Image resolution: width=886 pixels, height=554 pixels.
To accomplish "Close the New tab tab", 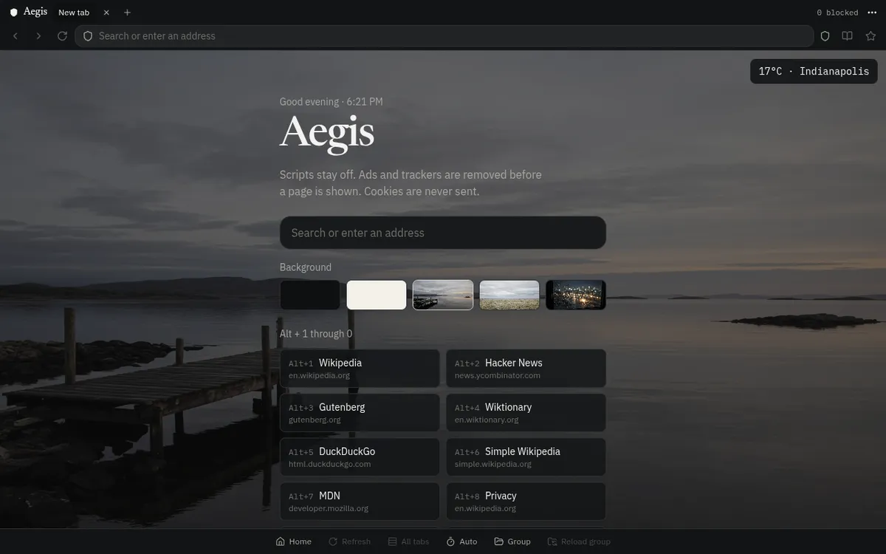I will 106,13.
